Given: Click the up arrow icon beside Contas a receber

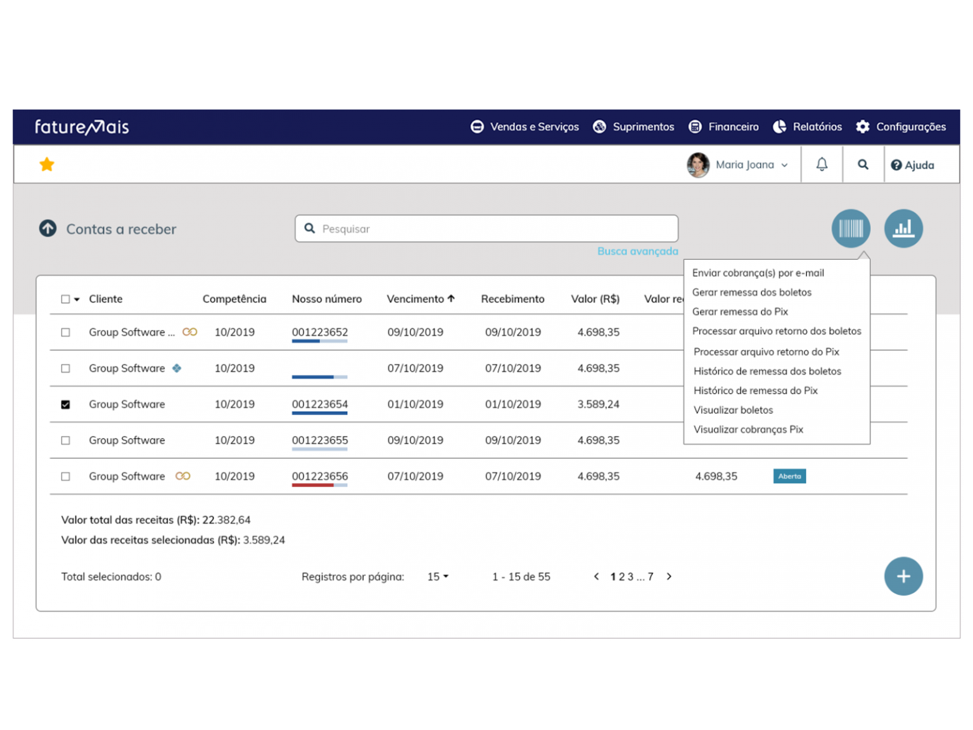Looking at the screenshot, I should tap(48, 229).
